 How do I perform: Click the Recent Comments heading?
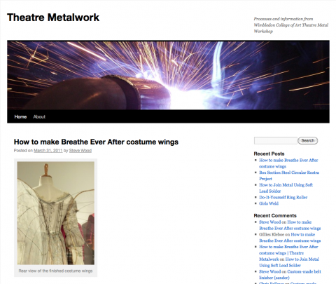coord(275,216)
